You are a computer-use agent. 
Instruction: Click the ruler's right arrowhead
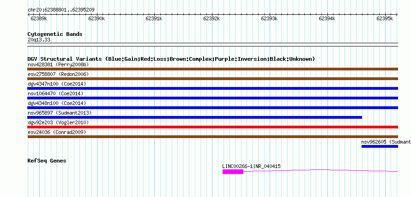(x=397, y=15)
